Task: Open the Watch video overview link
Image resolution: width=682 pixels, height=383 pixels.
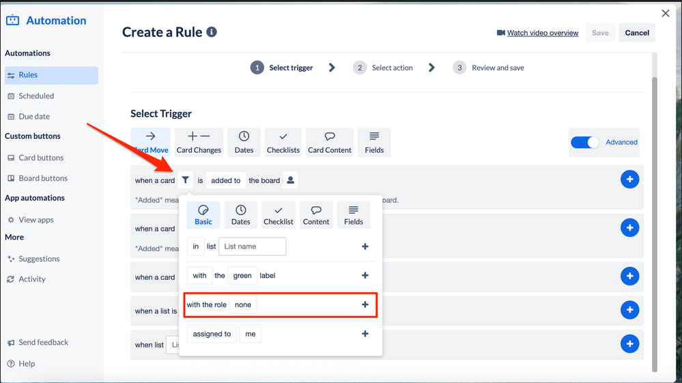Action: click(x=542, y=33)
